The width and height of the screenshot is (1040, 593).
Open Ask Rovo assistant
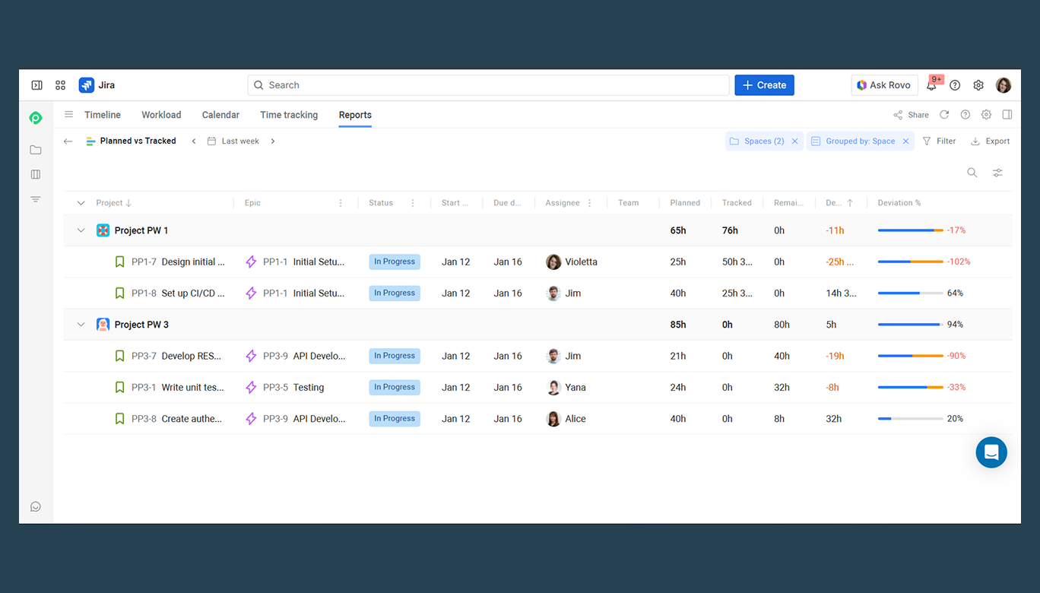pyautogui.click(x=884, y=85)
